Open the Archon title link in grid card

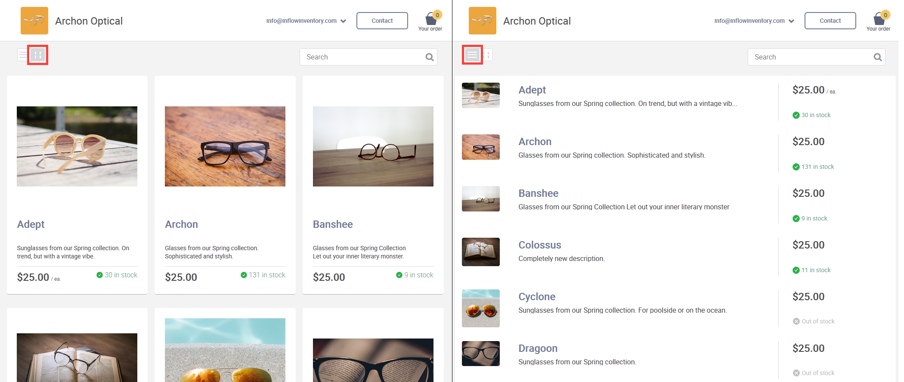[x=182, y=224]
